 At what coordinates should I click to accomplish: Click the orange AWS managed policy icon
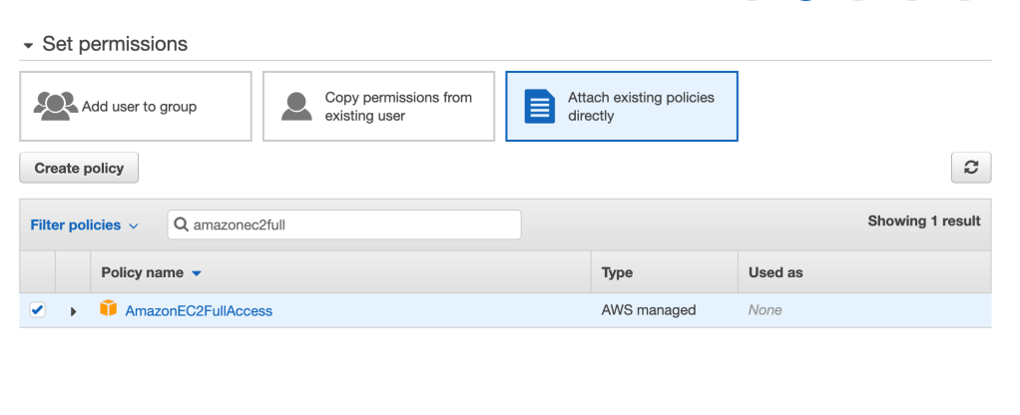click(108, 309)
